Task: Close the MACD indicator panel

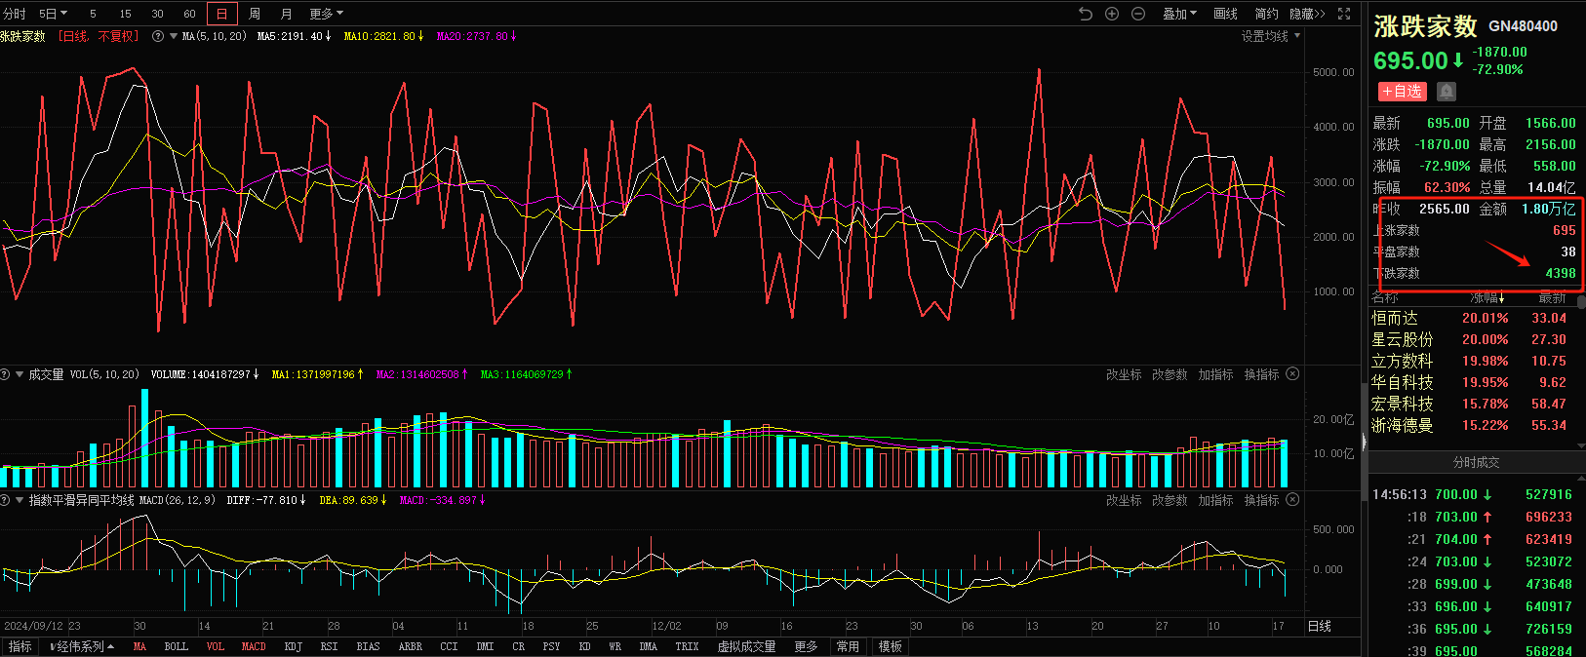Action: click(x=1293, y=500)
